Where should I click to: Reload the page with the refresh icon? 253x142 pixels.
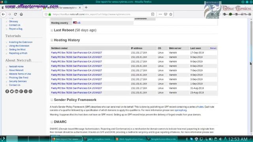pyautogui.click(x=15, y=14)
